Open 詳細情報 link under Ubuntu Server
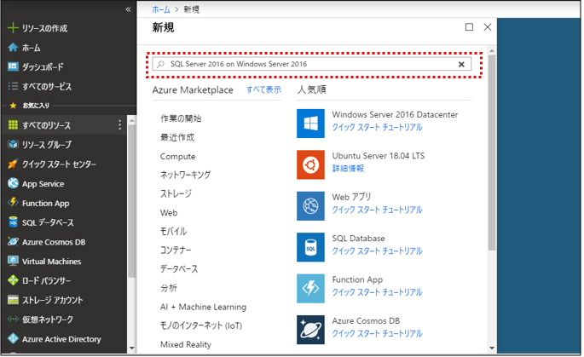 coord(348,169)
